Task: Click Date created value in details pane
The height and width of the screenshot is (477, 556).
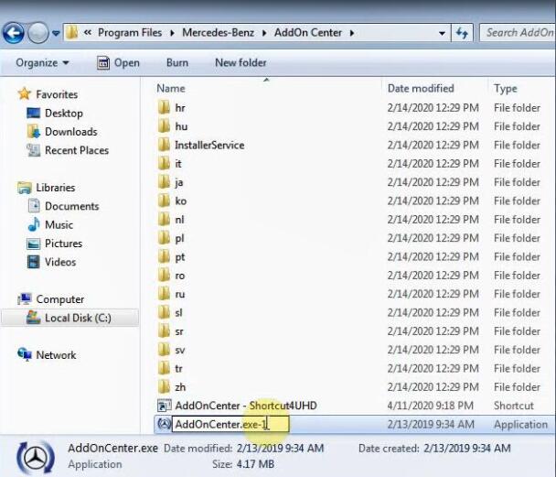Action: point(467,449)
